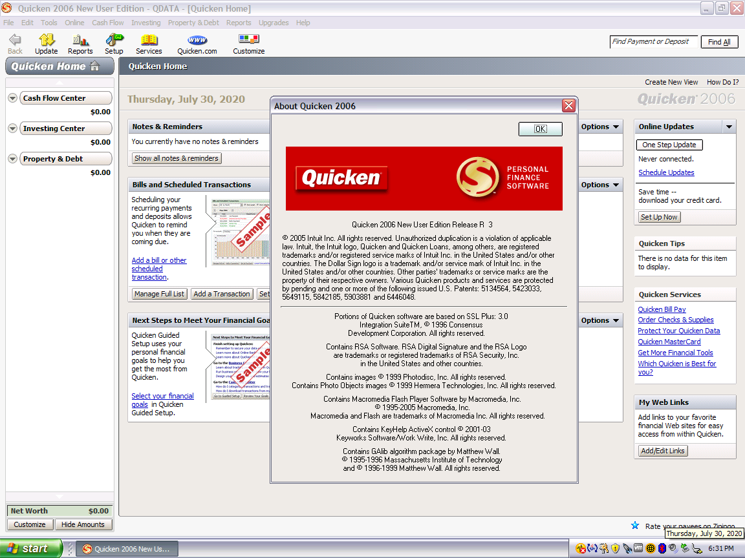Click Customize button below Net Worth
The width and height of the screenshot is (745, 558).
30,524
